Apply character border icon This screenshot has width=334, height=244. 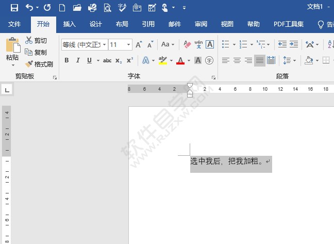[x=210, y=44]
